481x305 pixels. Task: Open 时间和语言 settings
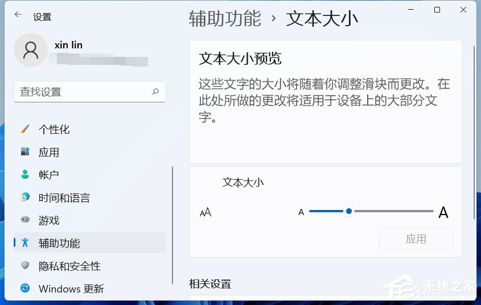pyautogui.click(x=90, y=197)
